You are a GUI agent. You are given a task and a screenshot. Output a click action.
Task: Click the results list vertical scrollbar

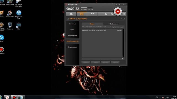123,43
